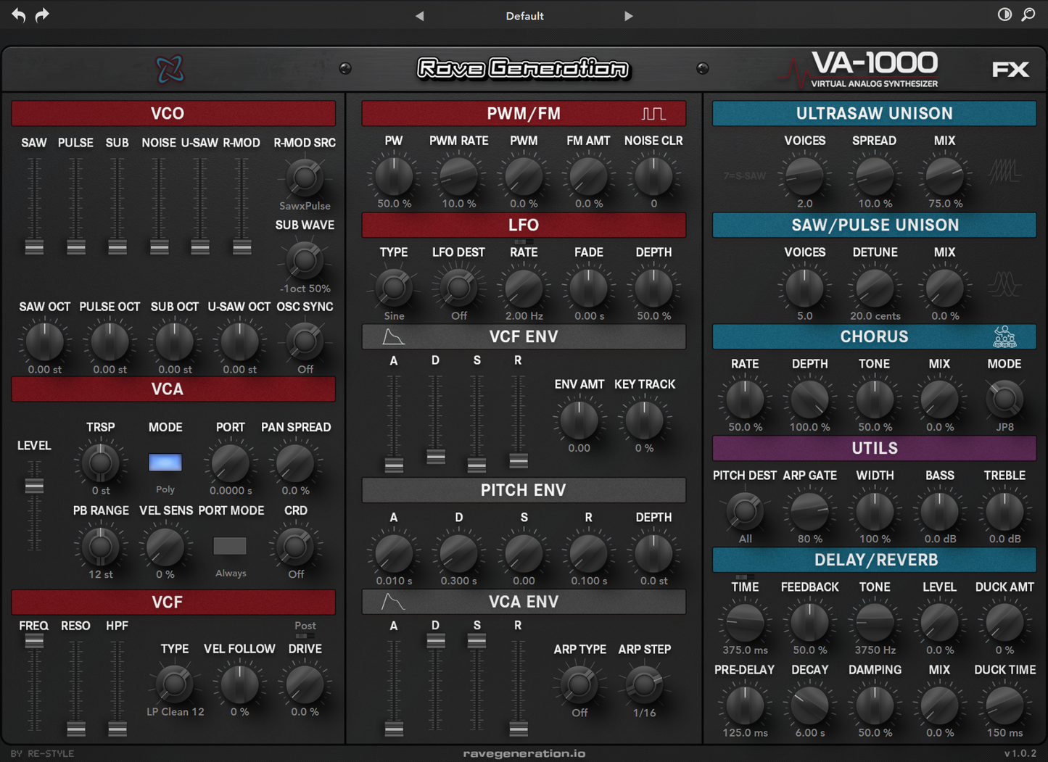Click the undo arrow
This screenshot has height=762, width=1048.
click(x=18, y=15)
